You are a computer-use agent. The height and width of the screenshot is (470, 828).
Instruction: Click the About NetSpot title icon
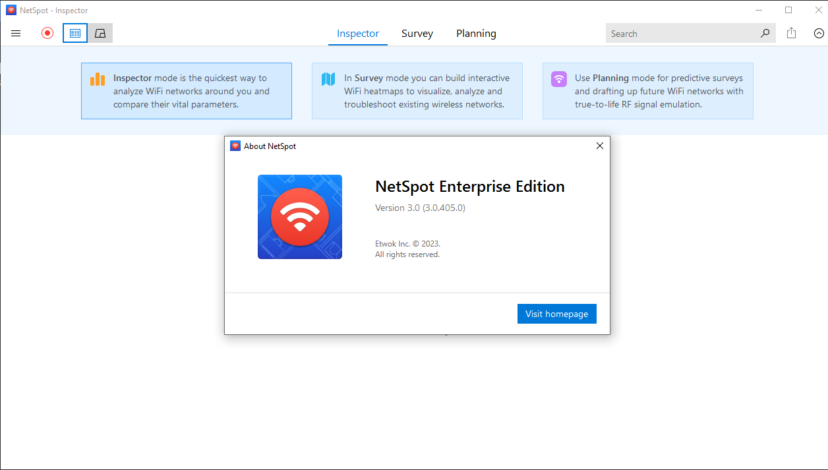[x=235, y=146]
